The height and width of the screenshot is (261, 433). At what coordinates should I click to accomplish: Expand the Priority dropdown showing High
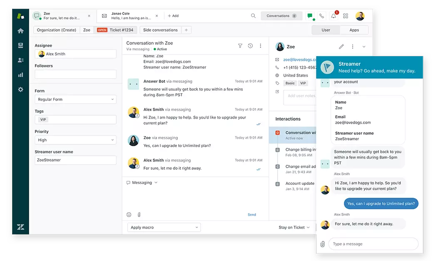point(75,140)
